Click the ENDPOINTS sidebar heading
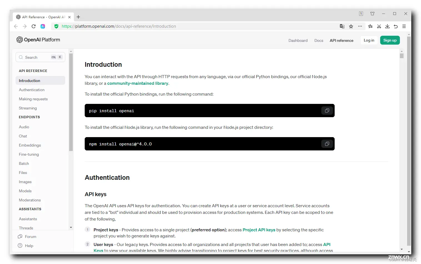The image size is (421, 264). (x=29, y=117)
